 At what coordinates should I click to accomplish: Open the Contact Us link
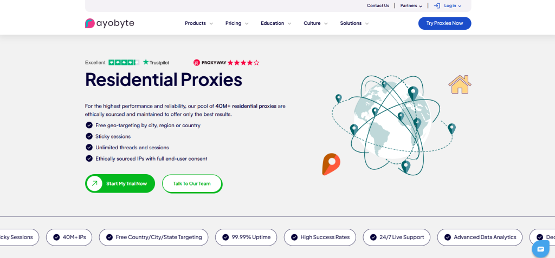pyautogui.click(x=378, y=6)
